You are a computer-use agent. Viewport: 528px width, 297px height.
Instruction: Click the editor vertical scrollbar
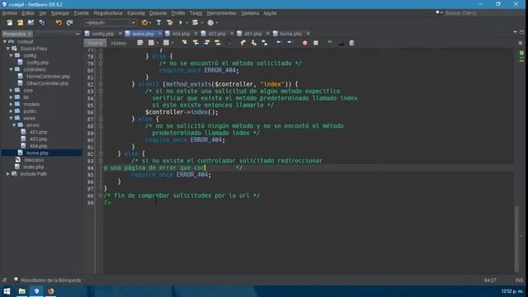tap(516, 238)
